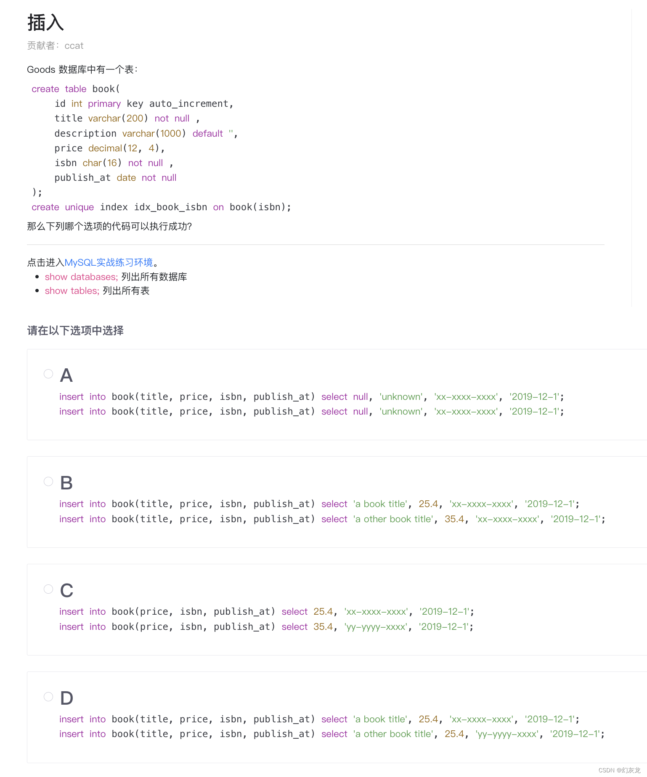Click the large letter D option label
Screen dimensions: 647x777
click(66, 698)
